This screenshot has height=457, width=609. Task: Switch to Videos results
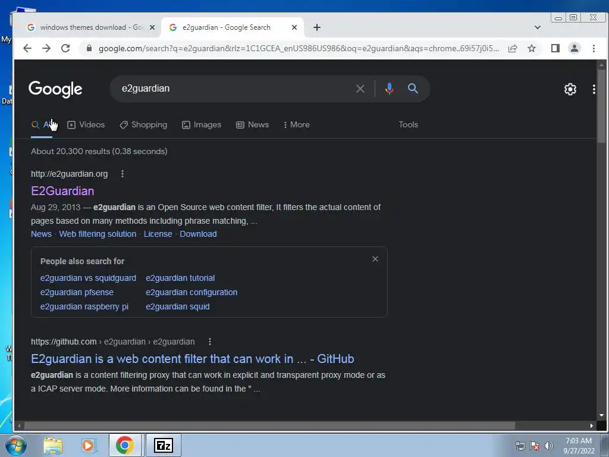click(x=86, y=125)
